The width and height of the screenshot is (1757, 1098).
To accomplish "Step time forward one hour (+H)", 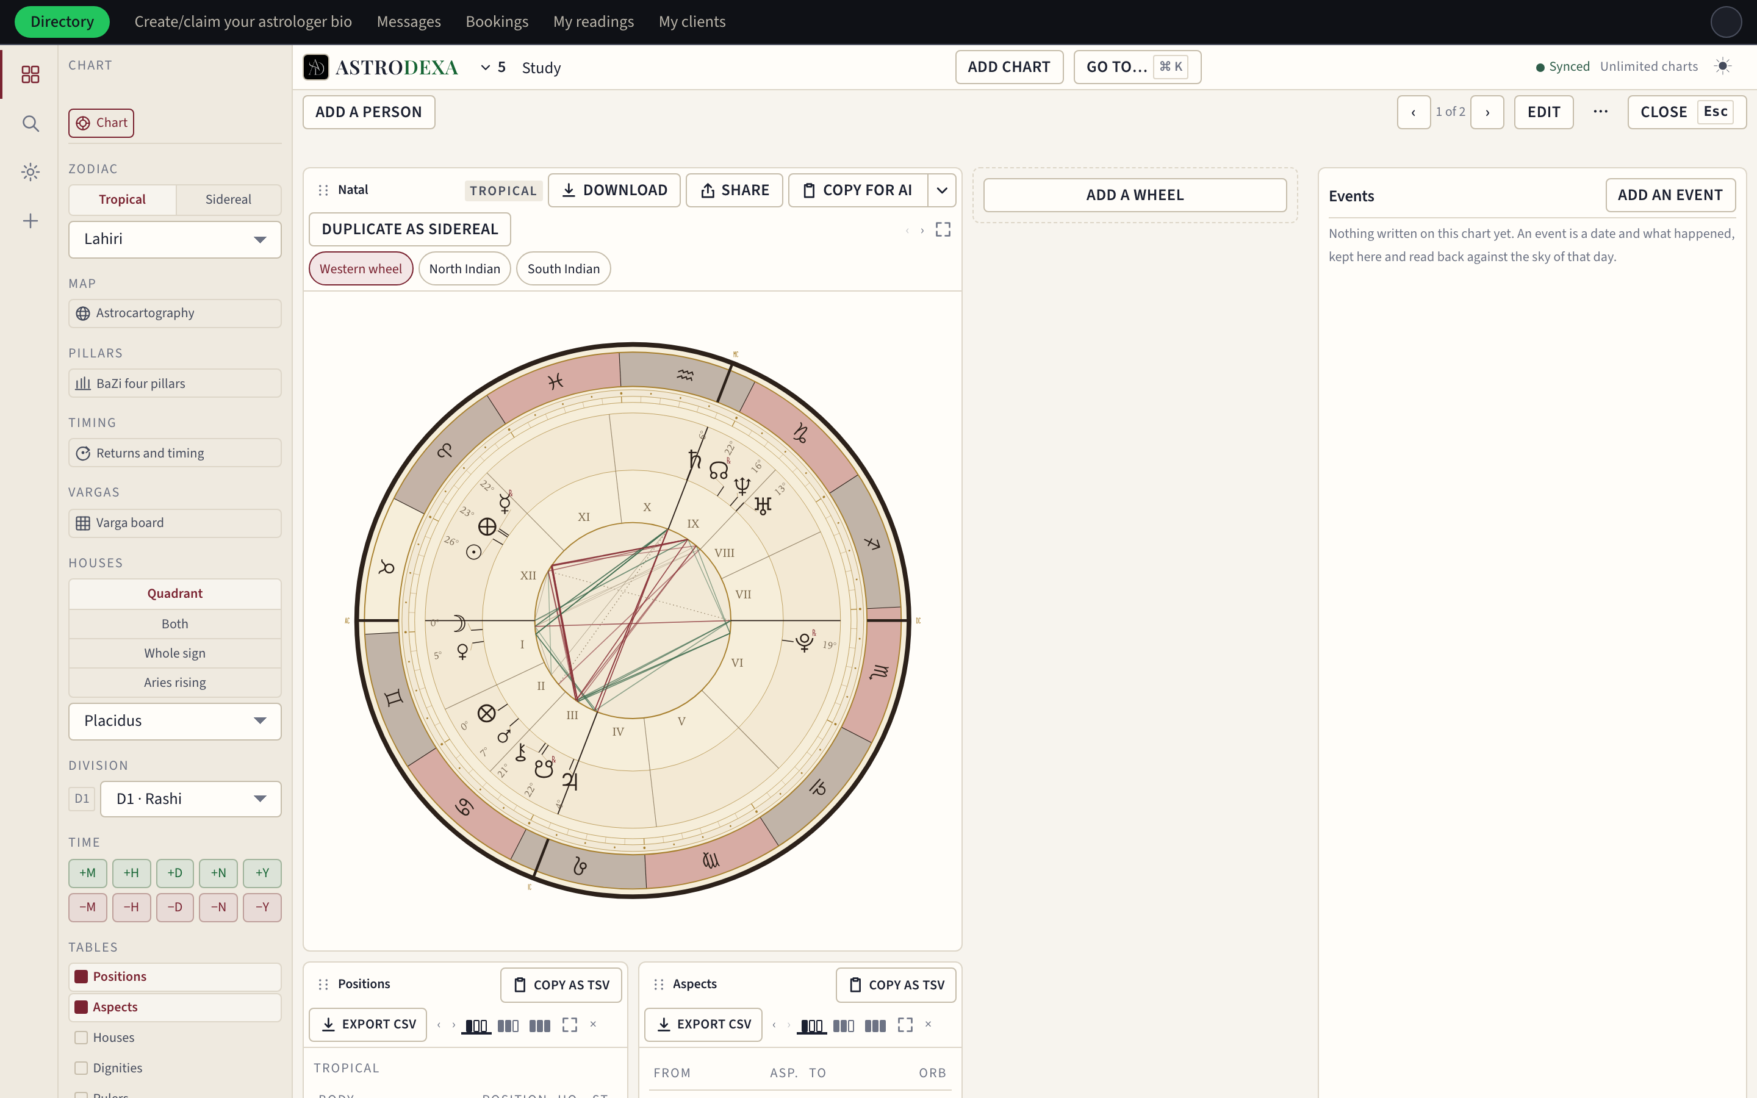I will point(131,873).
